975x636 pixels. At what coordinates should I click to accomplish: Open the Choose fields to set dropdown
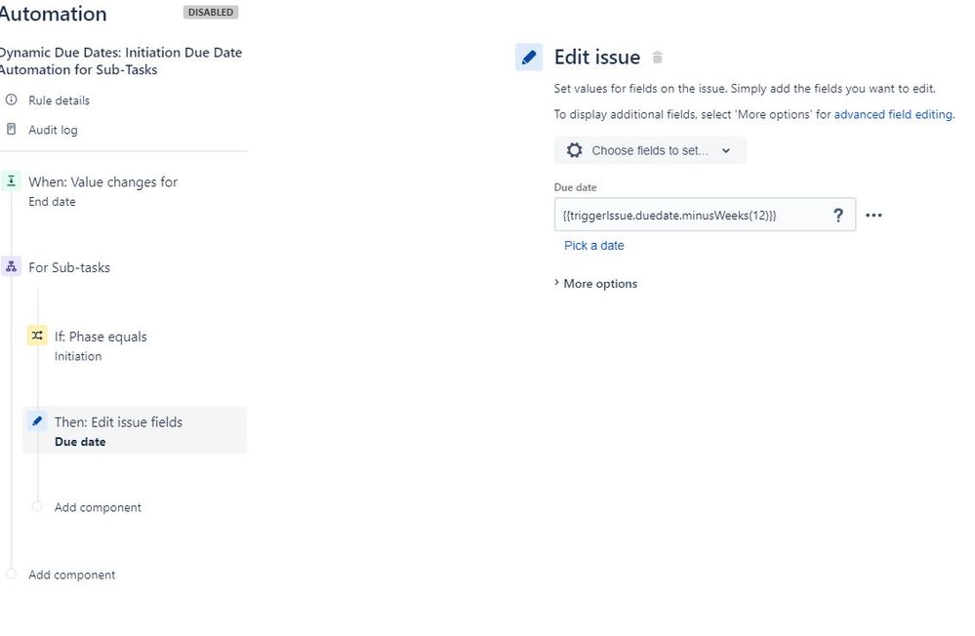tap(650, 150)
